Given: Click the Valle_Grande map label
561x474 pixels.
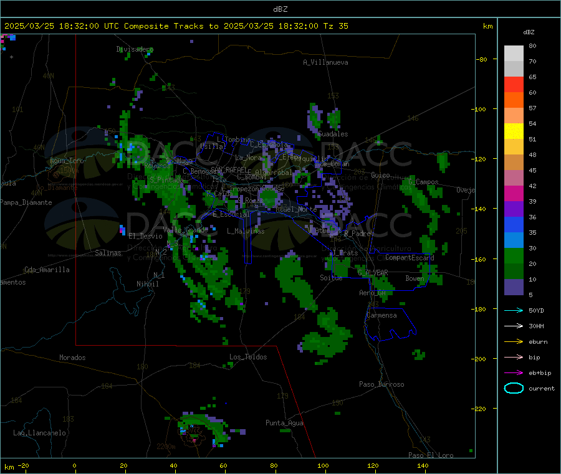Looking at the screenshot, I should [x=185, y=230].
